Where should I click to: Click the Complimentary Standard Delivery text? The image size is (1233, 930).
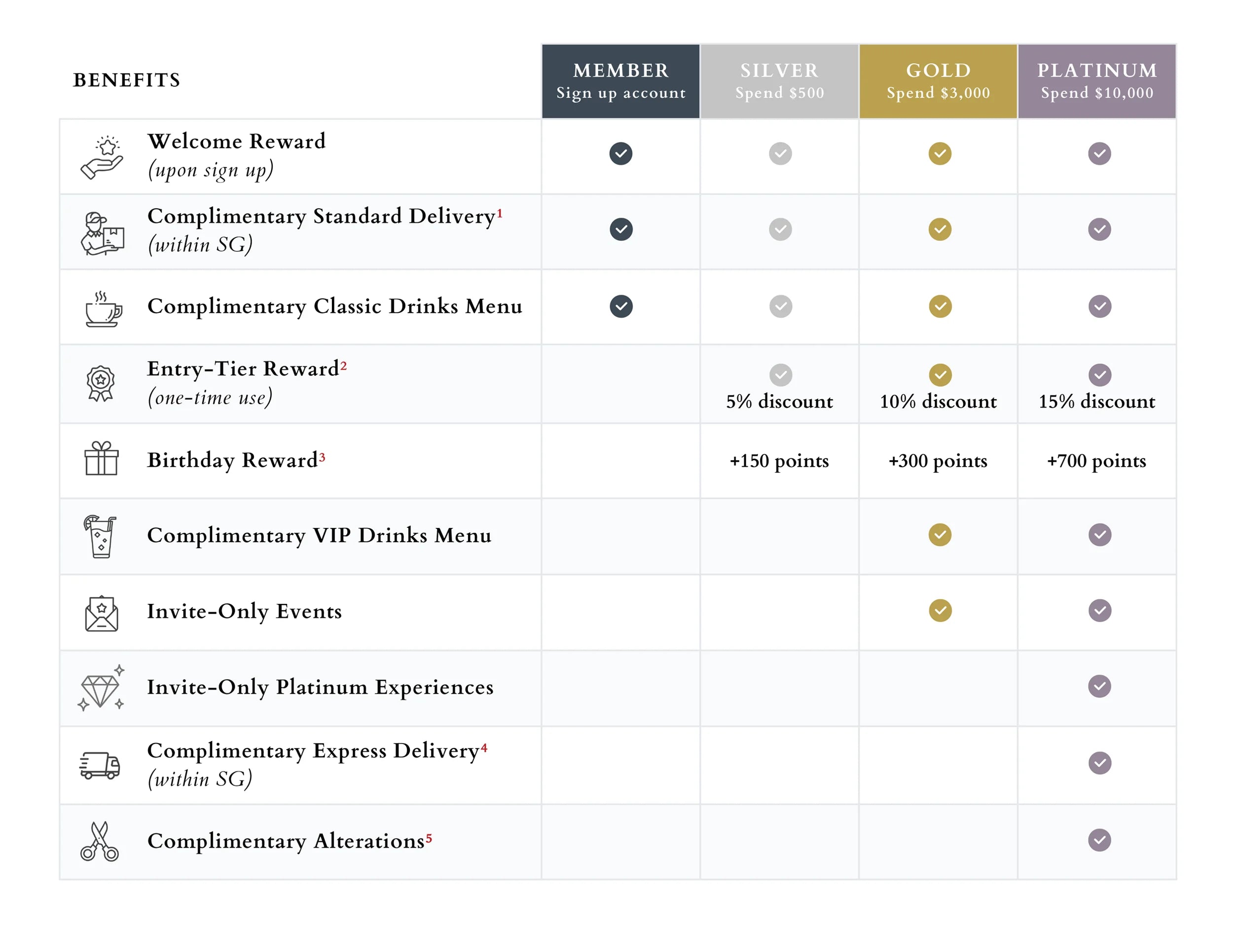(x=322, y=216)
